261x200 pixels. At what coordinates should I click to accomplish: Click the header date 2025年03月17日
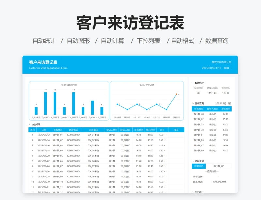point(211,68)
